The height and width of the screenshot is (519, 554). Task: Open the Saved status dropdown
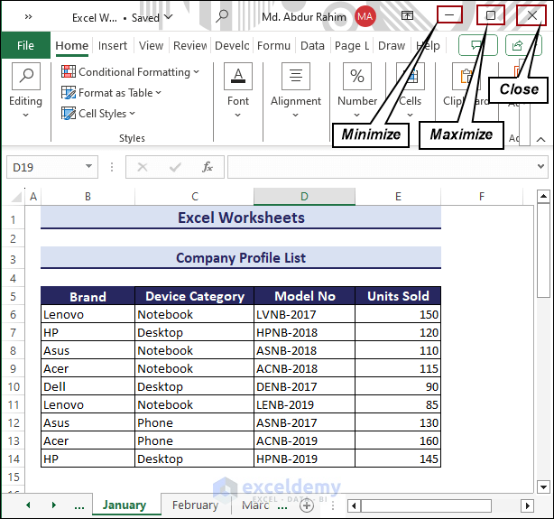[x=169, y=16]
